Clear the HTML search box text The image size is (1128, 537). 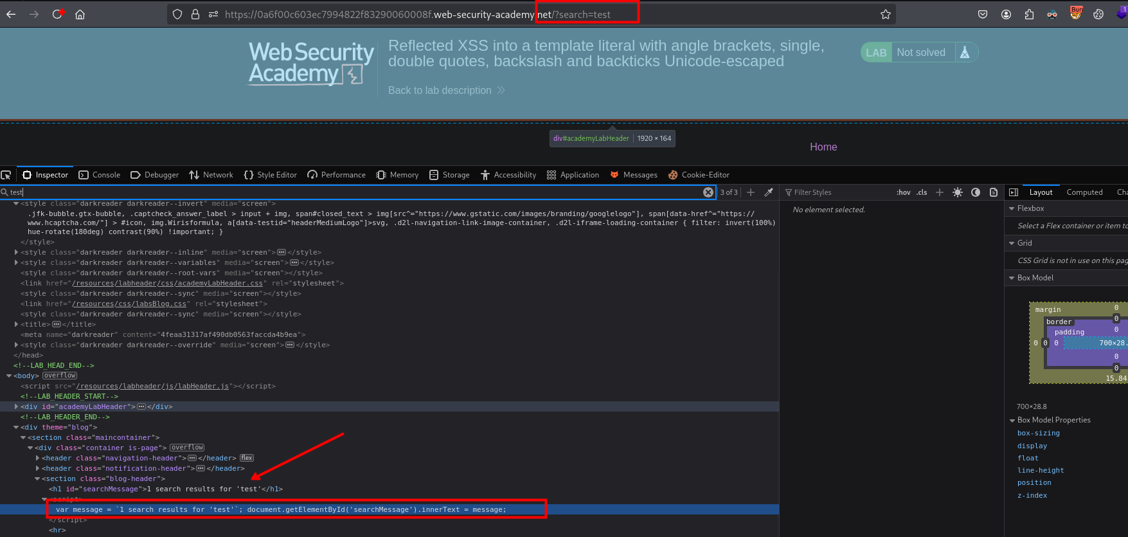(x=708, y=192)
